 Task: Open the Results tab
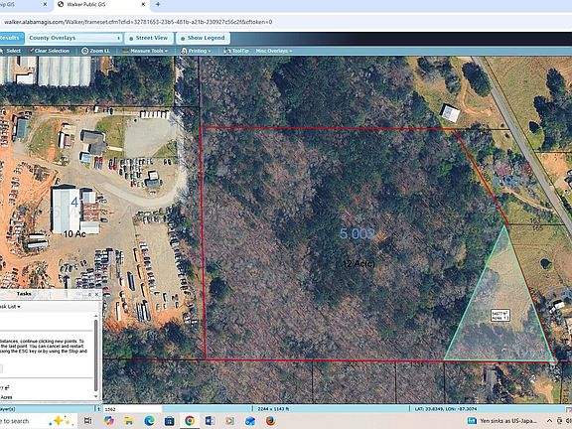tap(11, 38)
